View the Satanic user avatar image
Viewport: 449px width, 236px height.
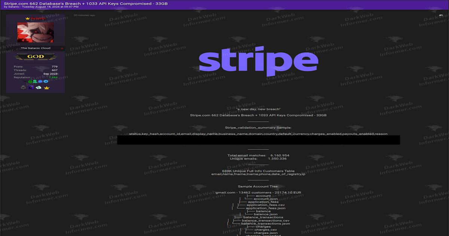[36, 32]
